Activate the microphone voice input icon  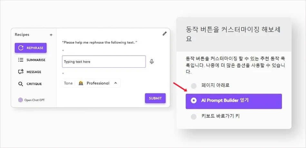(152, 62)
